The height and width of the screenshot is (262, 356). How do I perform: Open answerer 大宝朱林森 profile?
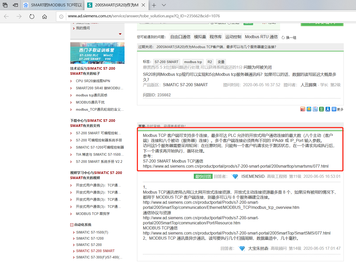(x=258, y=249)
